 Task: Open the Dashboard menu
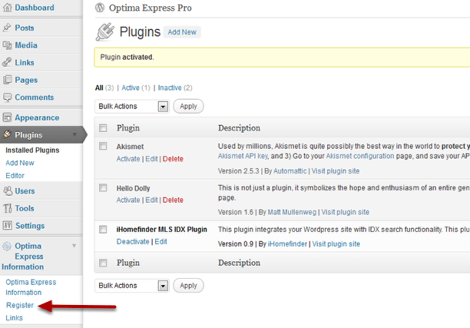click(x=35, y=8)
